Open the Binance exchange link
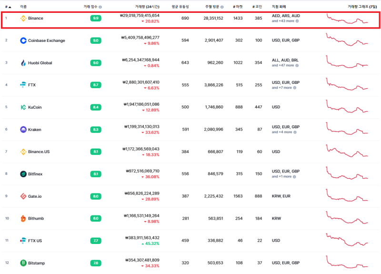This screenshot has height=274, width=381. tap(35, 18)
